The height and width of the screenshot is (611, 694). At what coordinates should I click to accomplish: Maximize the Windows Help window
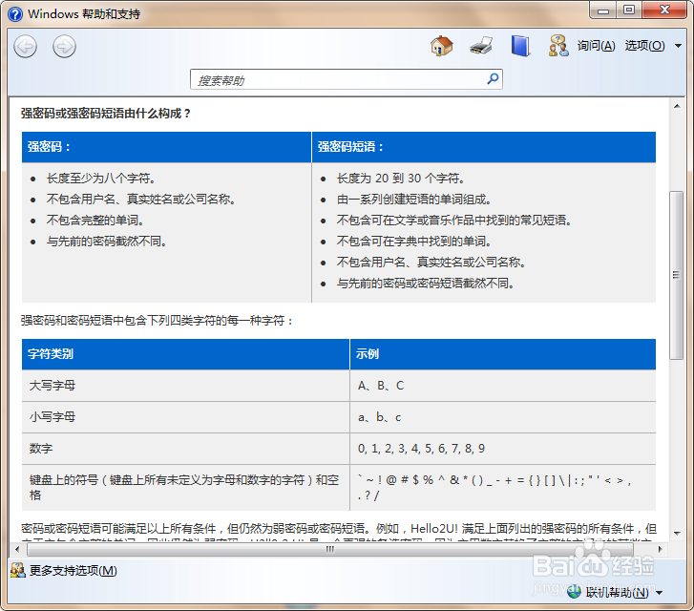629,10
